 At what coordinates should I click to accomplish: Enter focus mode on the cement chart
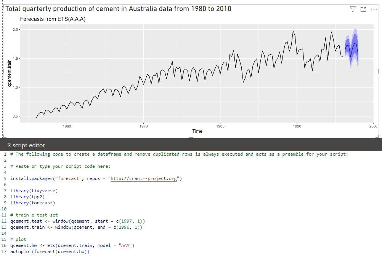(x=364, y=8)
